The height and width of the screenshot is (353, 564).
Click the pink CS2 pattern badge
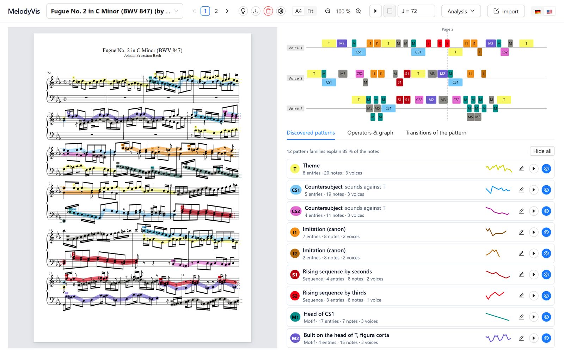296,211
